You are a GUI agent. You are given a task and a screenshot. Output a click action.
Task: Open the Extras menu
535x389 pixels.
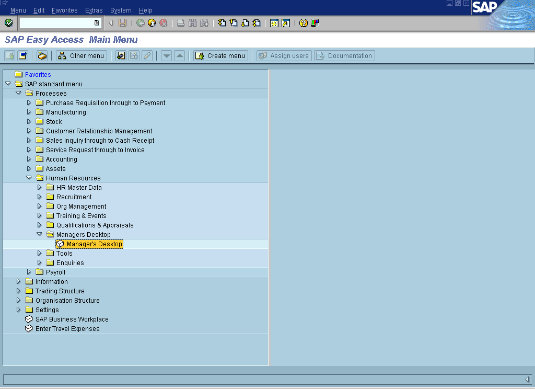pyautogui.click(x=94, y=10)
